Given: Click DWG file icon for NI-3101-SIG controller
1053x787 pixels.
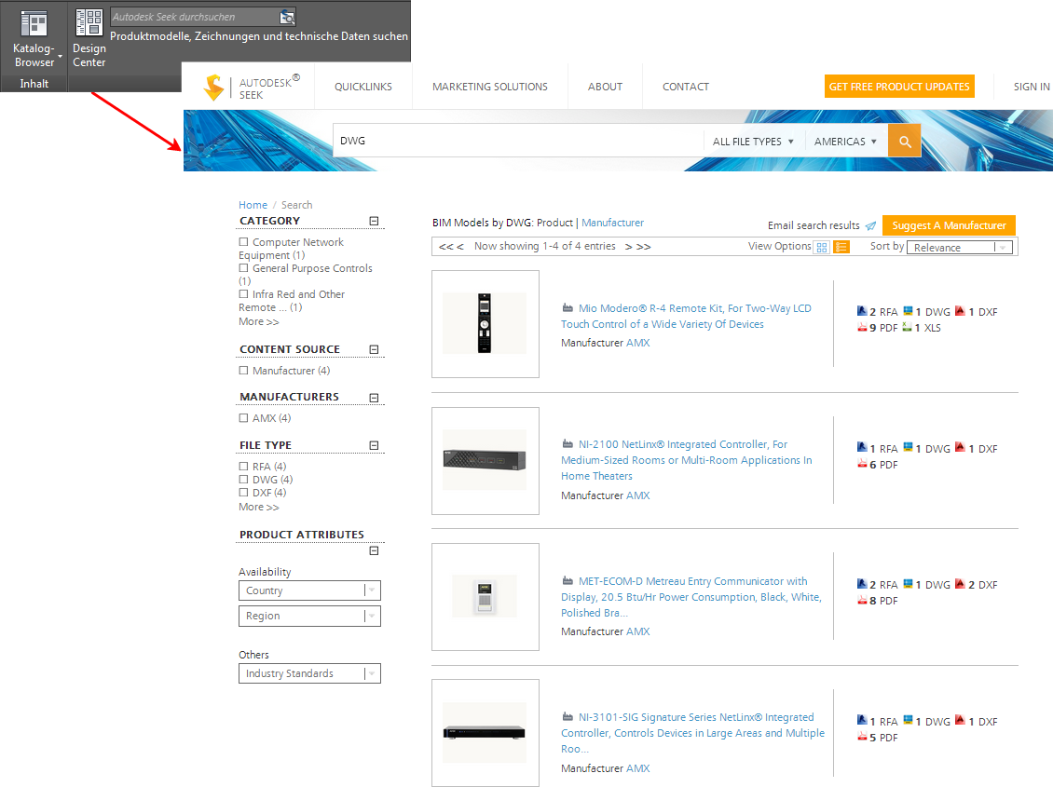Looking at the screenshot, I should [x=908, y=721].
